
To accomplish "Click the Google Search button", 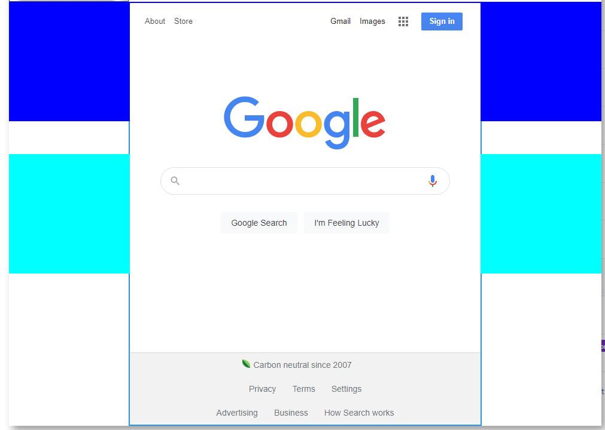I will click(259, 223).
